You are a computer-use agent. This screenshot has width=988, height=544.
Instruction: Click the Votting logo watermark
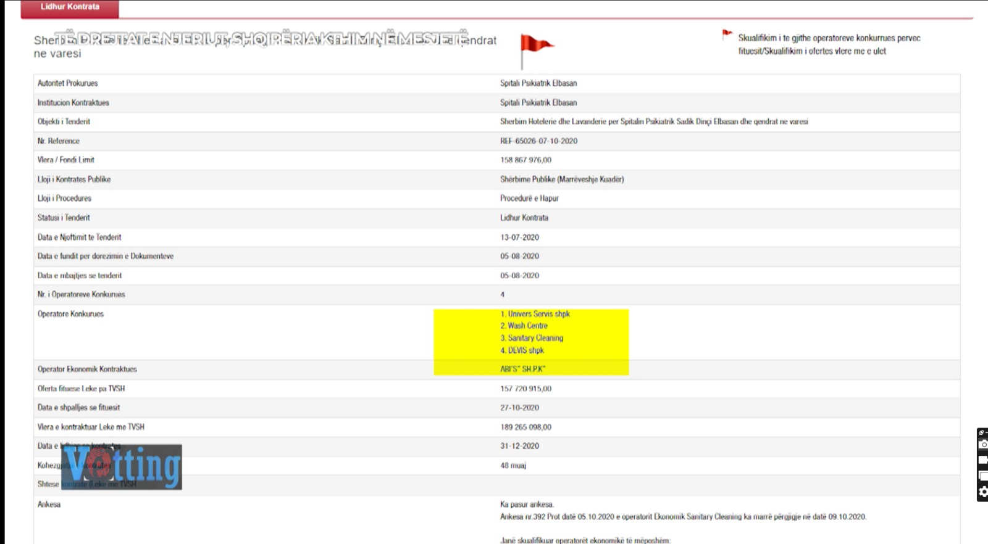click(x=122, y=467)
